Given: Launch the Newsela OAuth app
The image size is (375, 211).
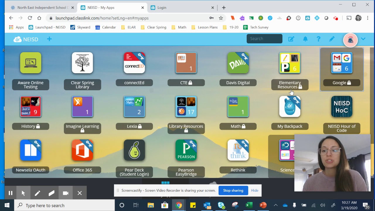Looking at the screenshot, I should click(31, 150).
